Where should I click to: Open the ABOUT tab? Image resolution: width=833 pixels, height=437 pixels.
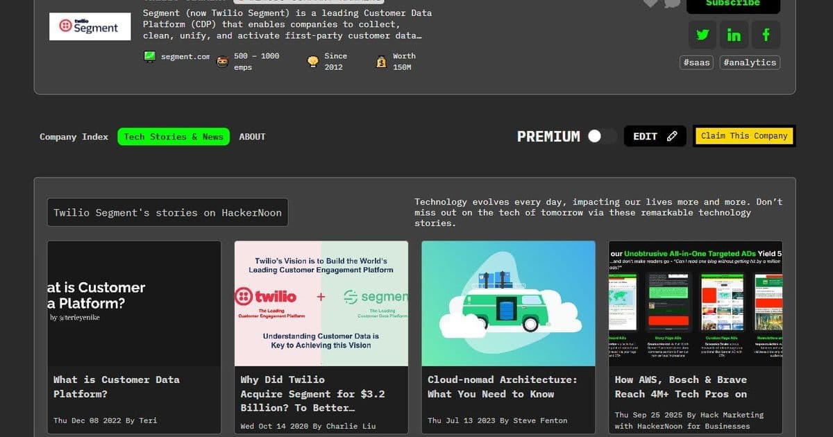point(252,137)
